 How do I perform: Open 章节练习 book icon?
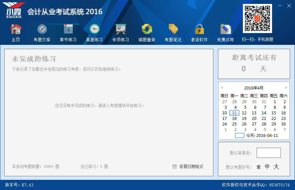point(68,29)
